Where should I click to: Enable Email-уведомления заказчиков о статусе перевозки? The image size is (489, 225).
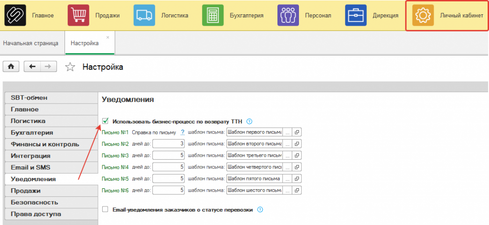pyautogui.click(x=105, y=209)
